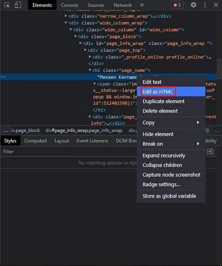The height and width of the screenshot is (266, 222).
Task: Select the Layout pane tab
Action: pos(62,141)
